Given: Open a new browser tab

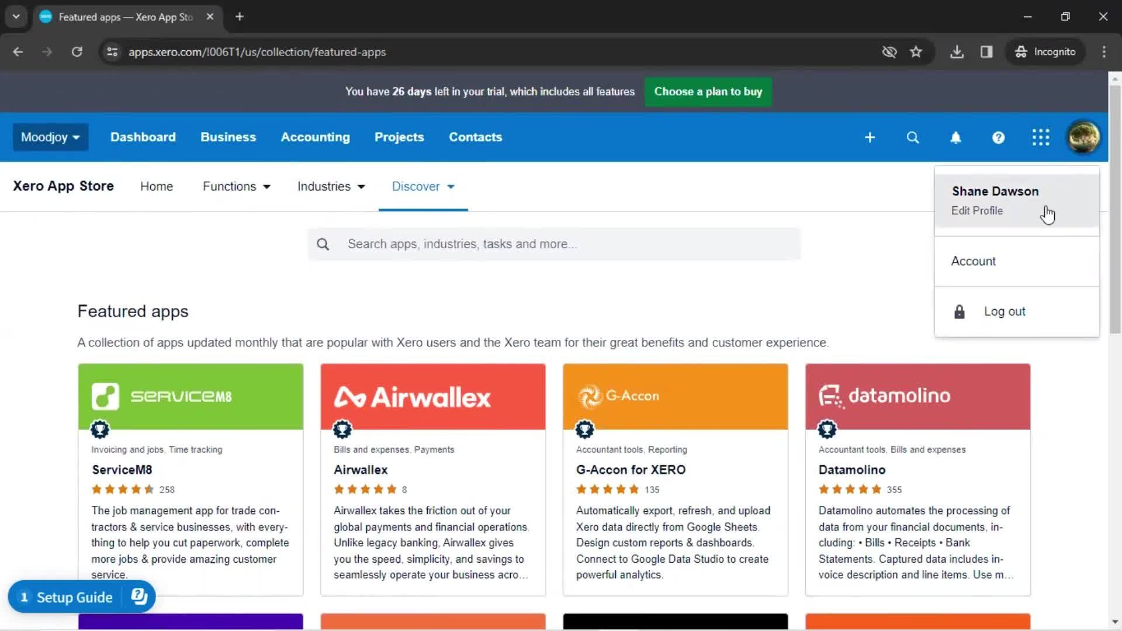Looking at the screenshot, I should point(239,16).
